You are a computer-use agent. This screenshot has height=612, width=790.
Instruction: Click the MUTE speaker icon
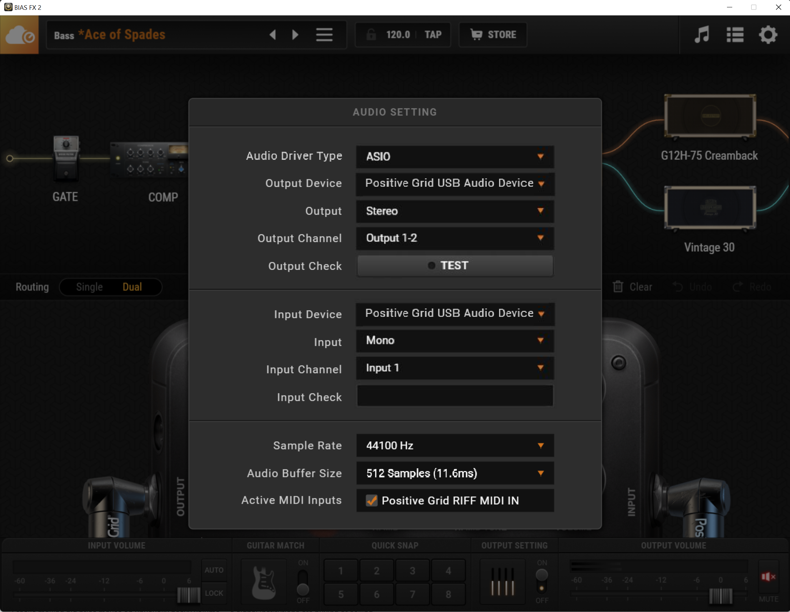(768, 577)
